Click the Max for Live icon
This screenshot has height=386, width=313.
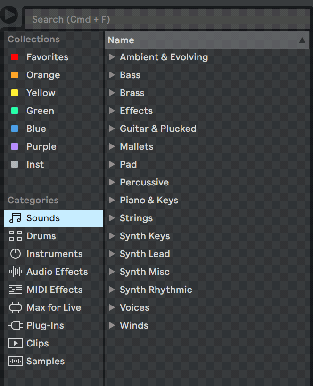coord(15,307)
